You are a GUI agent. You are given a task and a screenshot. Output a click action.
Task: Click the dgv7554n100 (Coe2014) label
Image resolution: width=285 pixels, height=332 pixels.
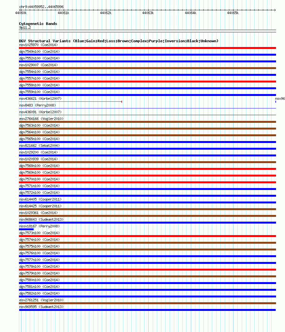pyautogui.click(x=39, y=72)
